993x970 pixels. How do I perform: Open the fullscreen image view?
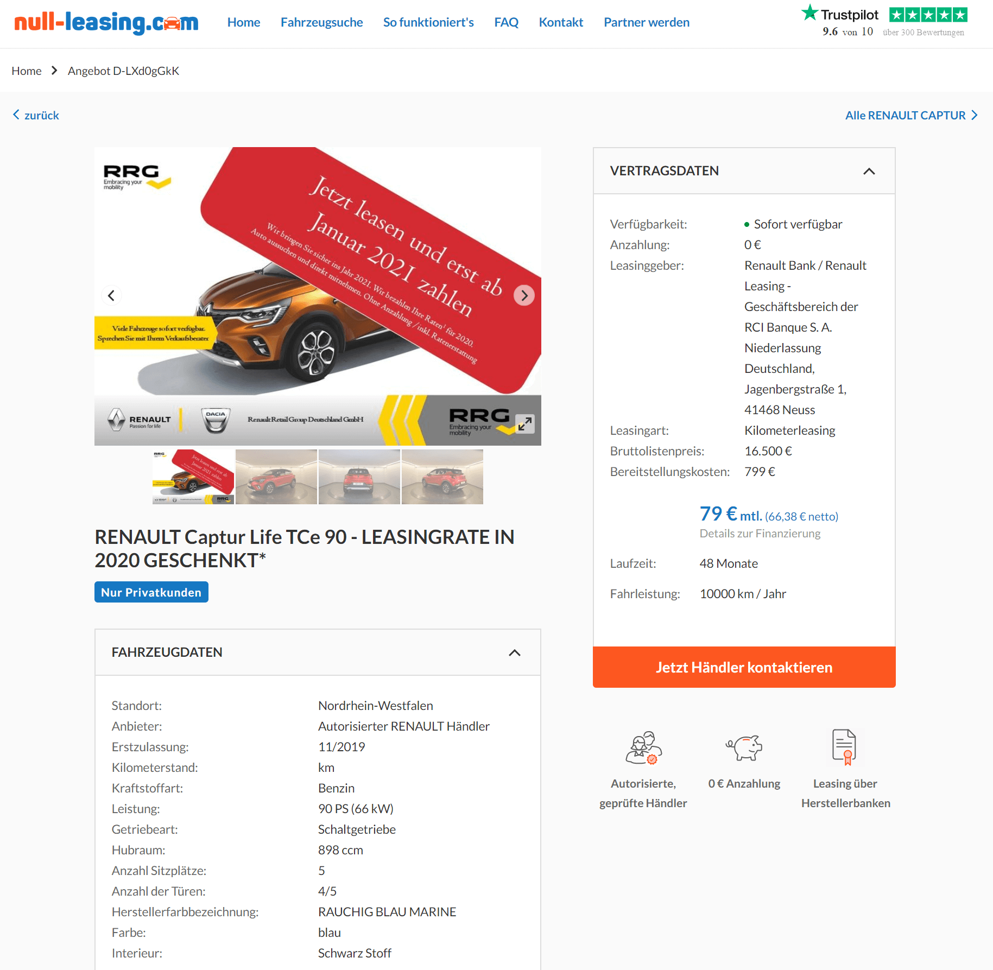pyautogui.click(x=524, y=424)
